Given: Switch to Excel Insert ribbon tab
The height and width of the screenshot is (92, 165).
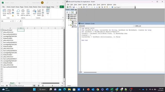Looking at the screenshot, I should pyautogui.click(x=13, y=7).
